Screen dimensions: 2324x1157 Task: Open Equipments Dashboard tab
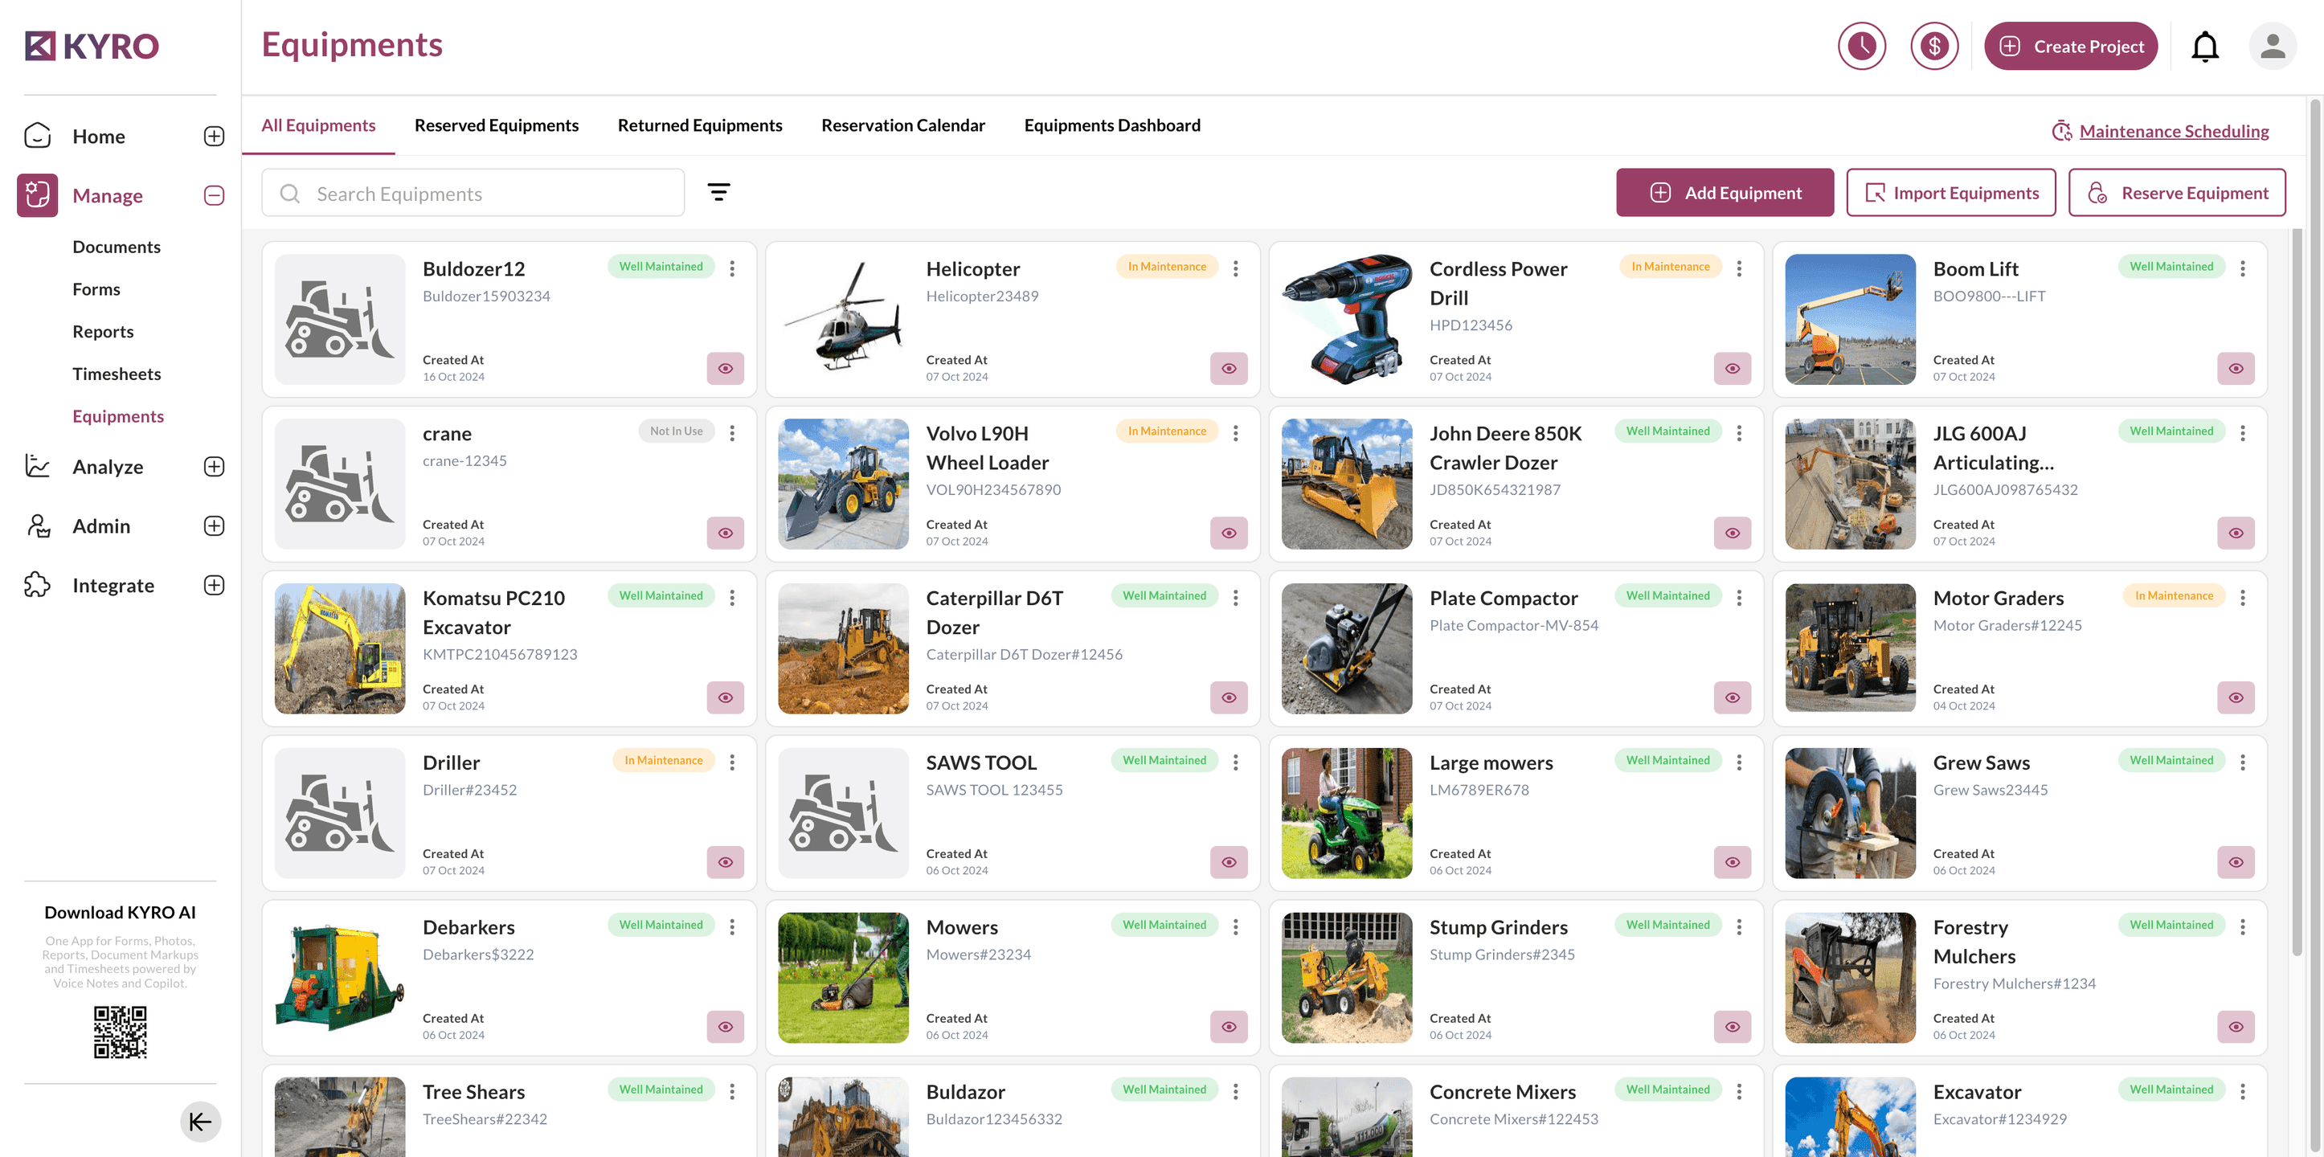click(1111, 125)
